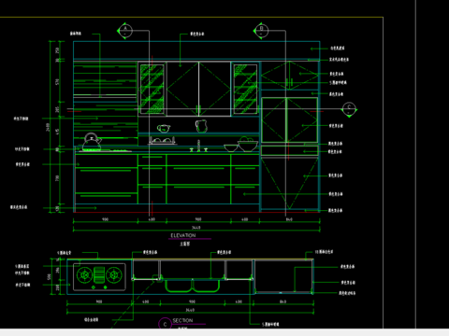Select the stove grill between the burners
The image size is (449, 336).
[99, 275]
